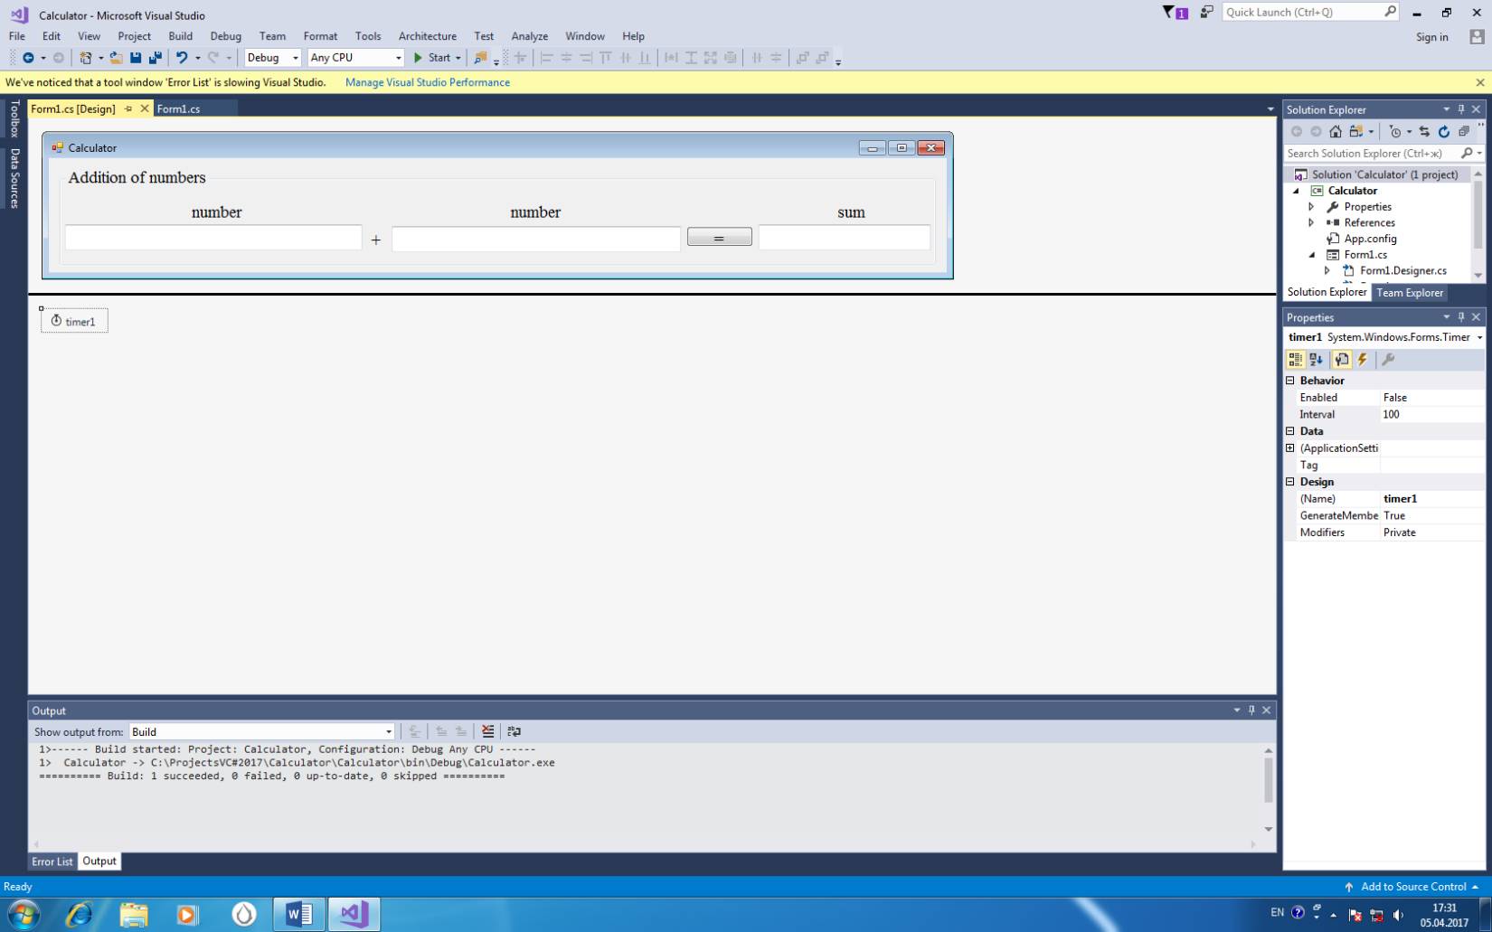
Task: Toggle word wrap in the Output window
Action: pyautogui.click(x=514, y=731)
